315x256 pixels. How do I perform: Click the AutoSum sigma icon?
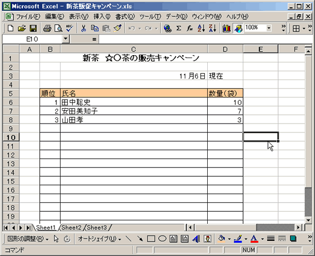coord(179,28)
